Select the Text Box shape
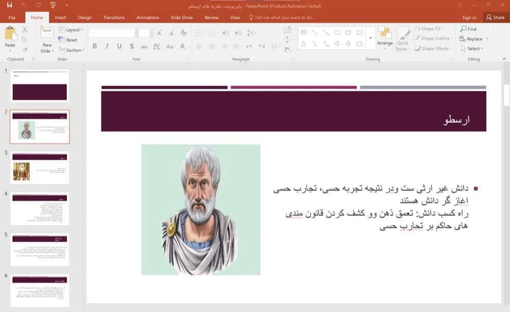The width and height of the screenshot is (510, 312). tap(304, 33)
